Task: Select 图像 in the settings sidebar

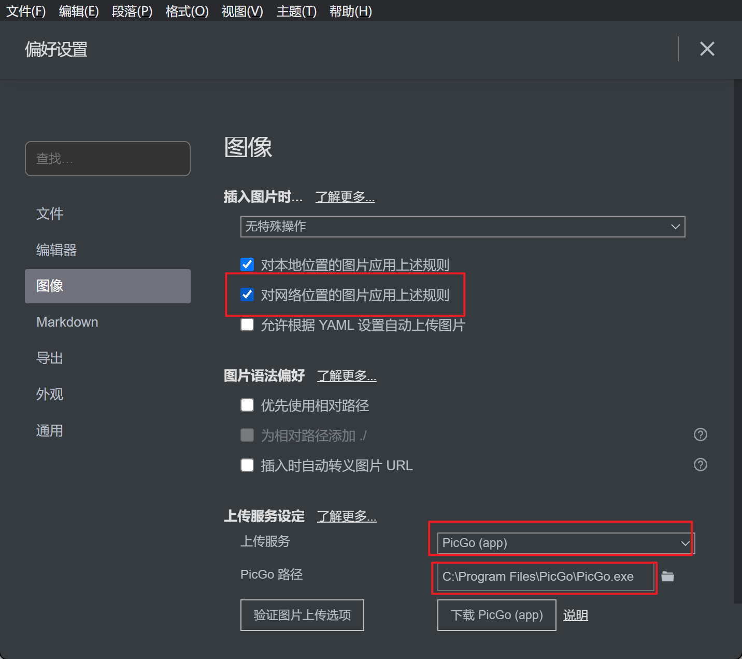Action: (108, 286)
